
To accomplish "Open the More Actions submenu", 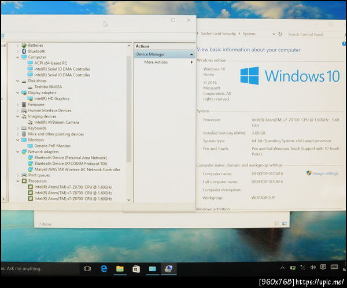I will click(191, 62).
